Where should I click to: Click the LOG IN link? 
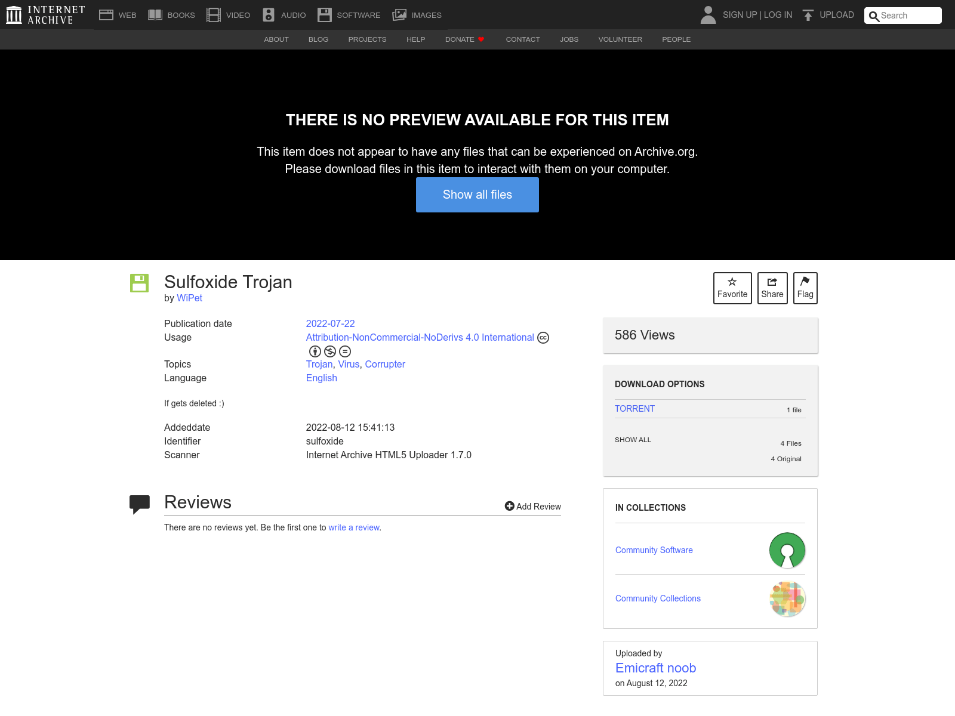[x=778, y=15]
